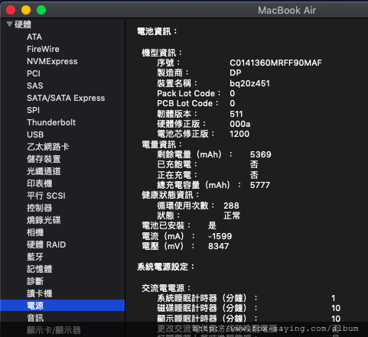Select 乙太網路卡 in the sidebar

pyautogui.click(x=48, y=147)
